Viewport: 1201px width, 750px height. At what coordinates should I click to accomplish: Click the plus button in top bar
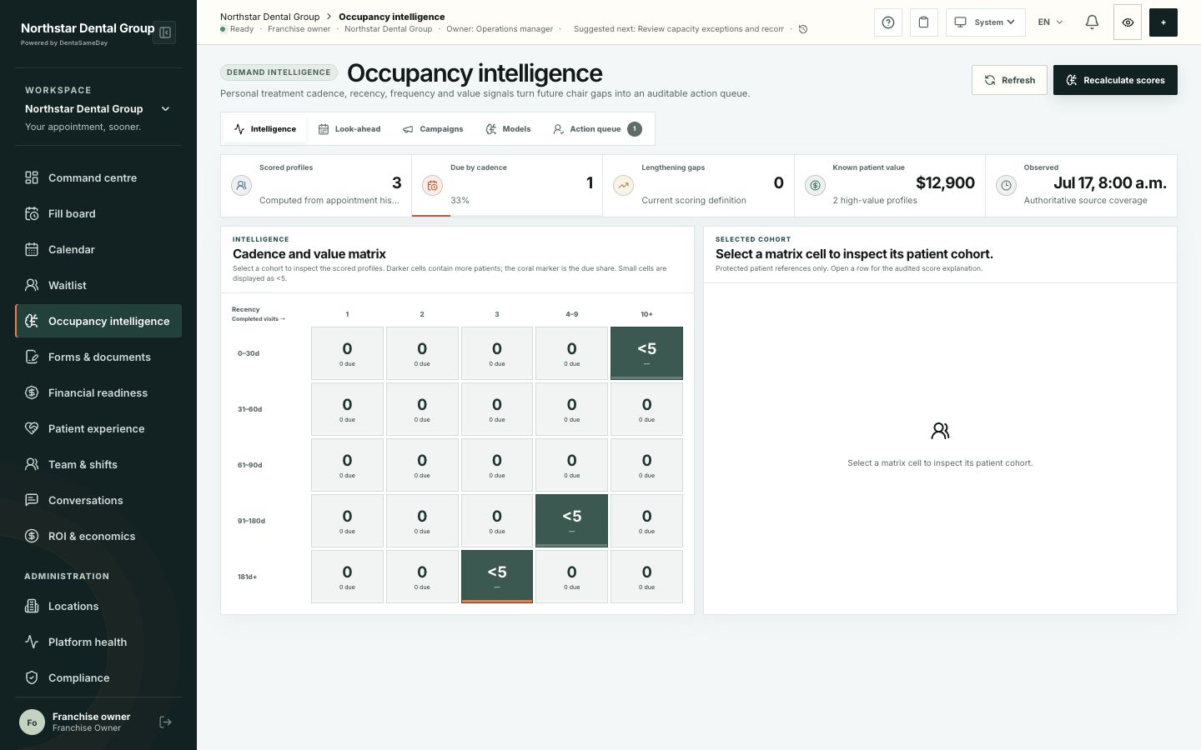1163,22
